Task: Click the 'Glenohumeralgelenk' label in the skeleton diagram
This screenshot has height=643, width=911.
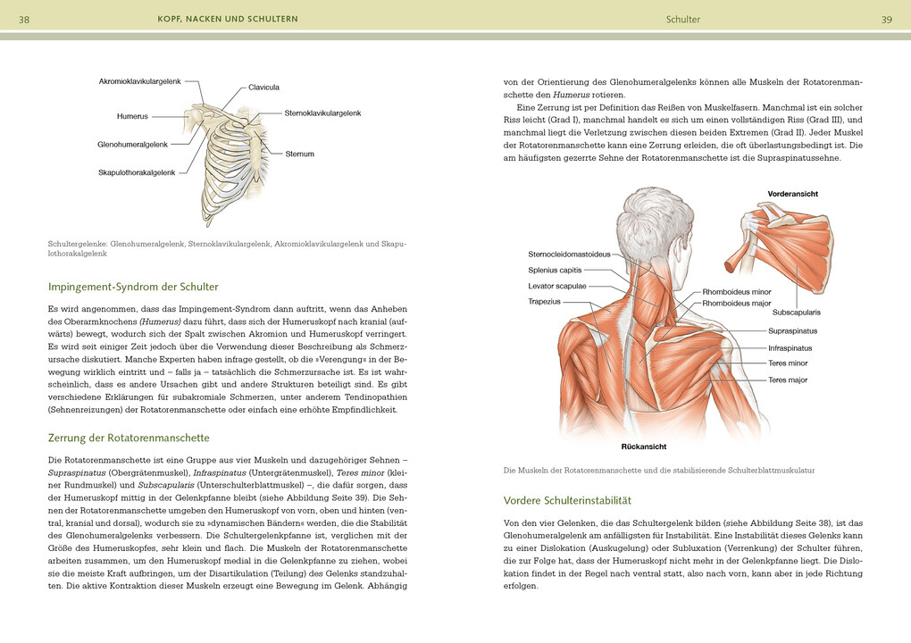Action: [x=132, y=144]
